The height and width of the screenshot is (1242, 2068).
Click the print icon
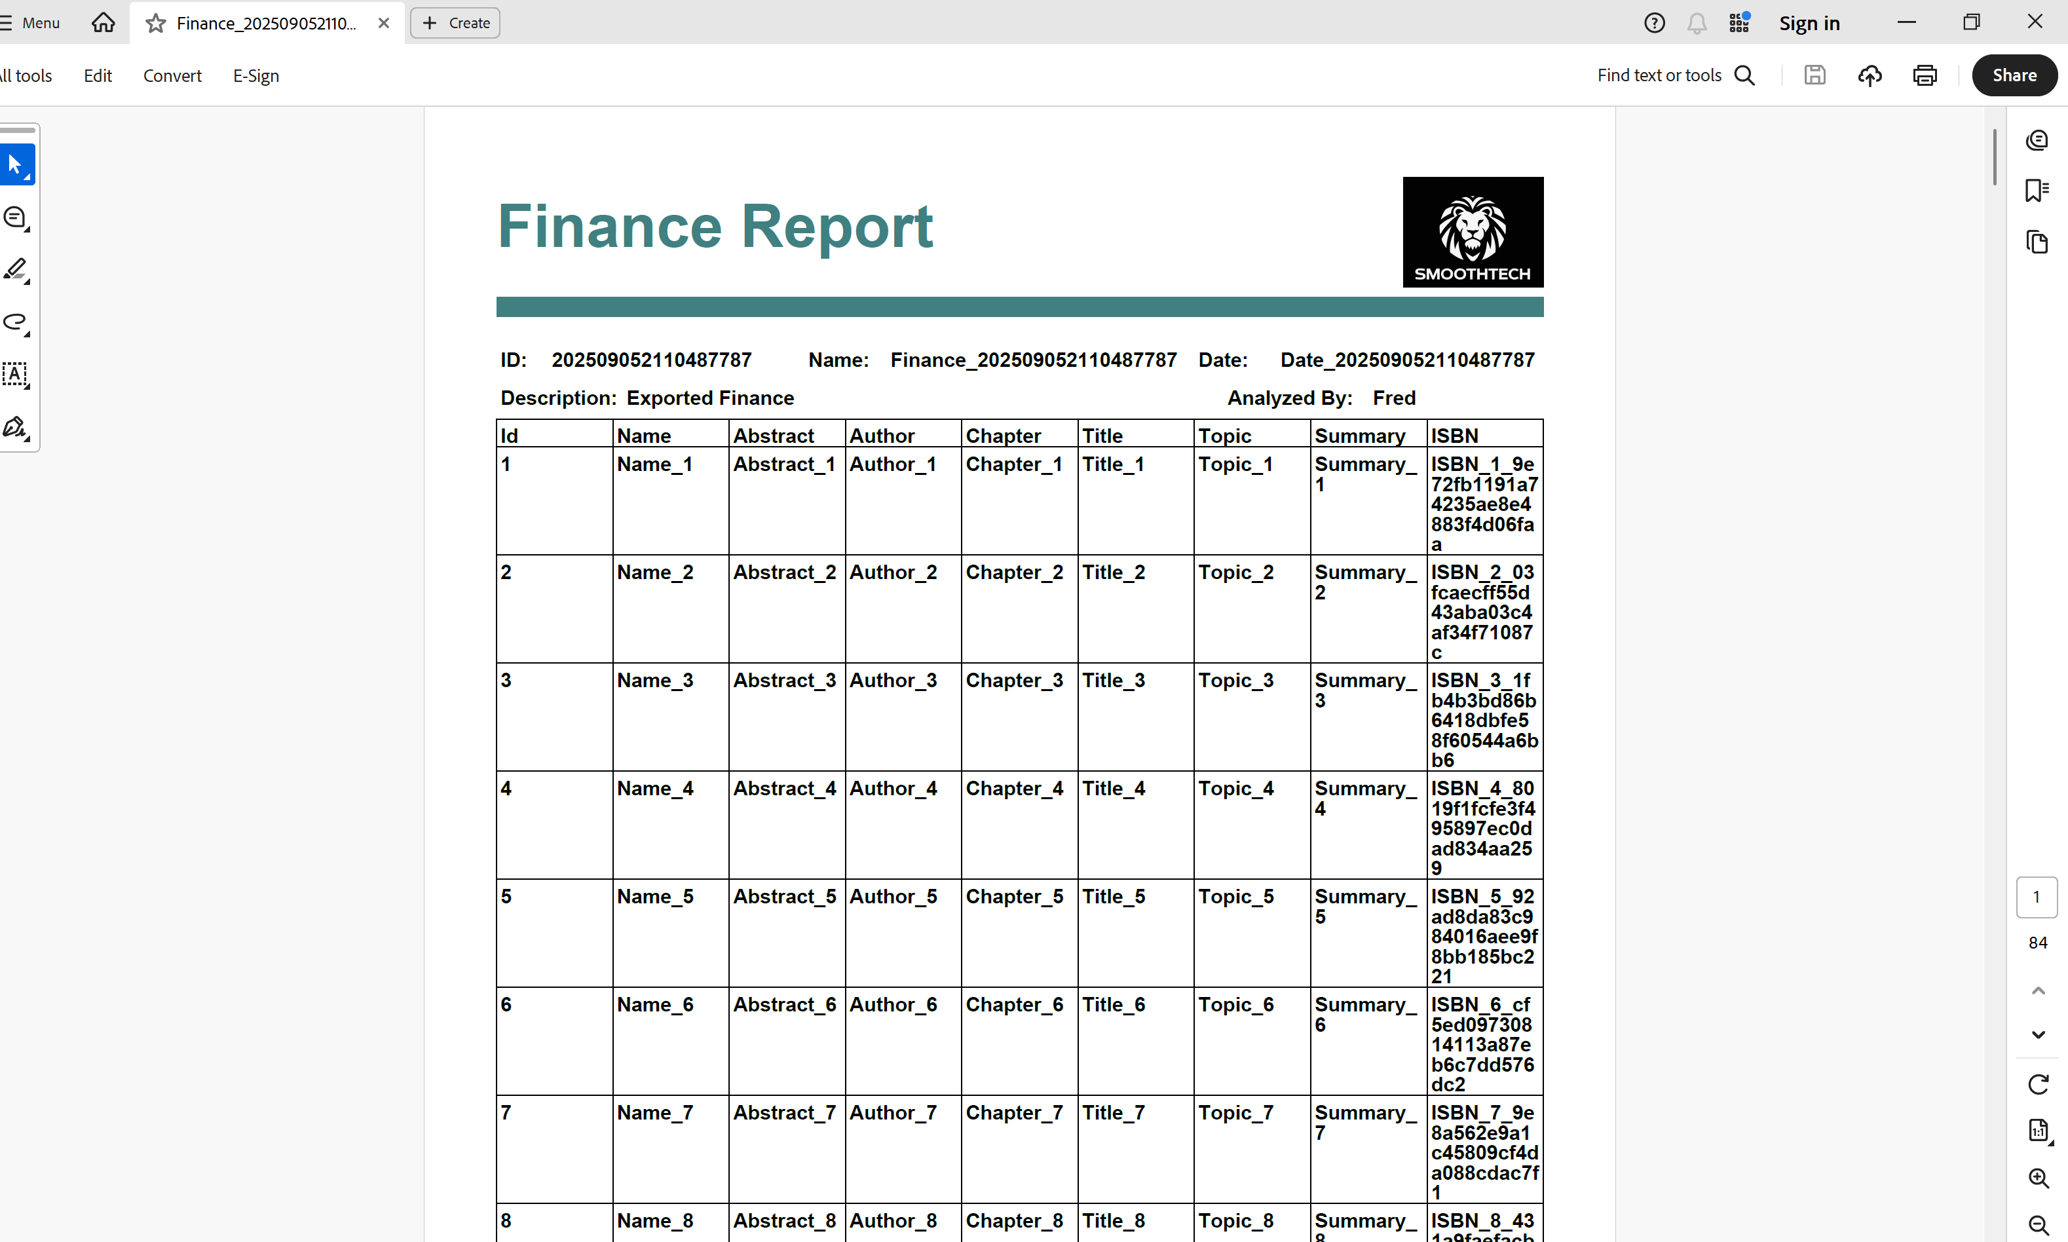(1924, 75)
